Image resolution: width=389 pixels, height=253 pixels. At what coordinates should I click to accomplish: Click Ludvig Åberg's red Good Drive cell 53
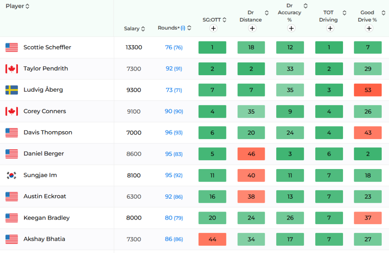[x=368, y=90]
